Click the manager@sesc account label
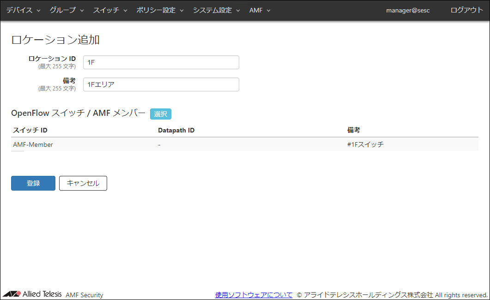Screen dimensions: 490x300 (408, 10)
